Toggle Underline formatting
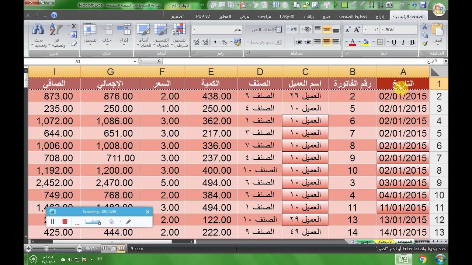The height and width of the screenshot is (265, 472). click(394, 42)
